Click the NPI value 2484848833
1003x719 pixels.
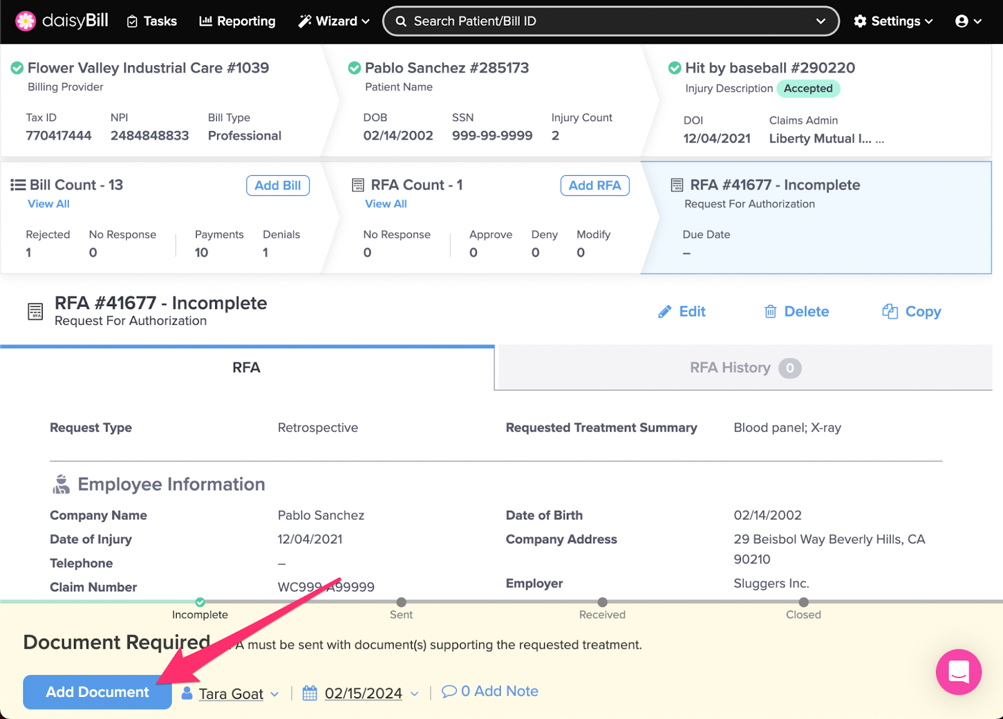(149, 136)
